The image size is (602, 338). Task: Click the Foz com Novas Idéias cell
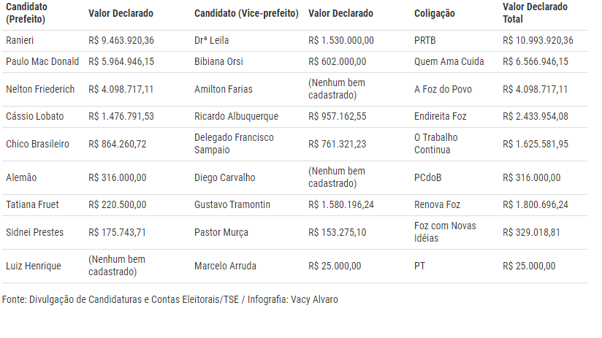tap(445, 231)
